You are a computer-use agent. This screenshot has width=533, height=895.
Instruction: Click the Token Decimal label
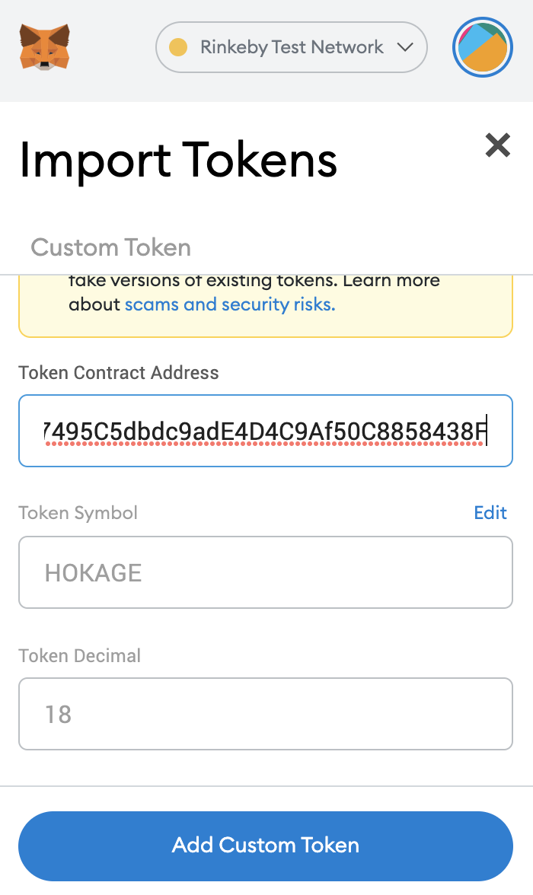79,655
